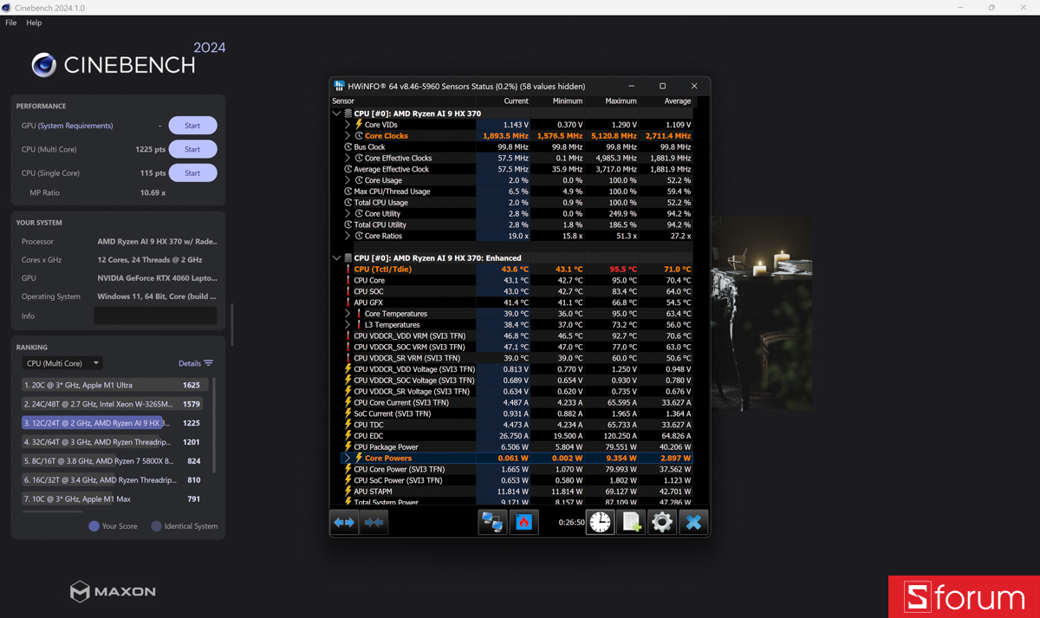
Task: Expand the Core Ratios row
Action: [348, 236]
